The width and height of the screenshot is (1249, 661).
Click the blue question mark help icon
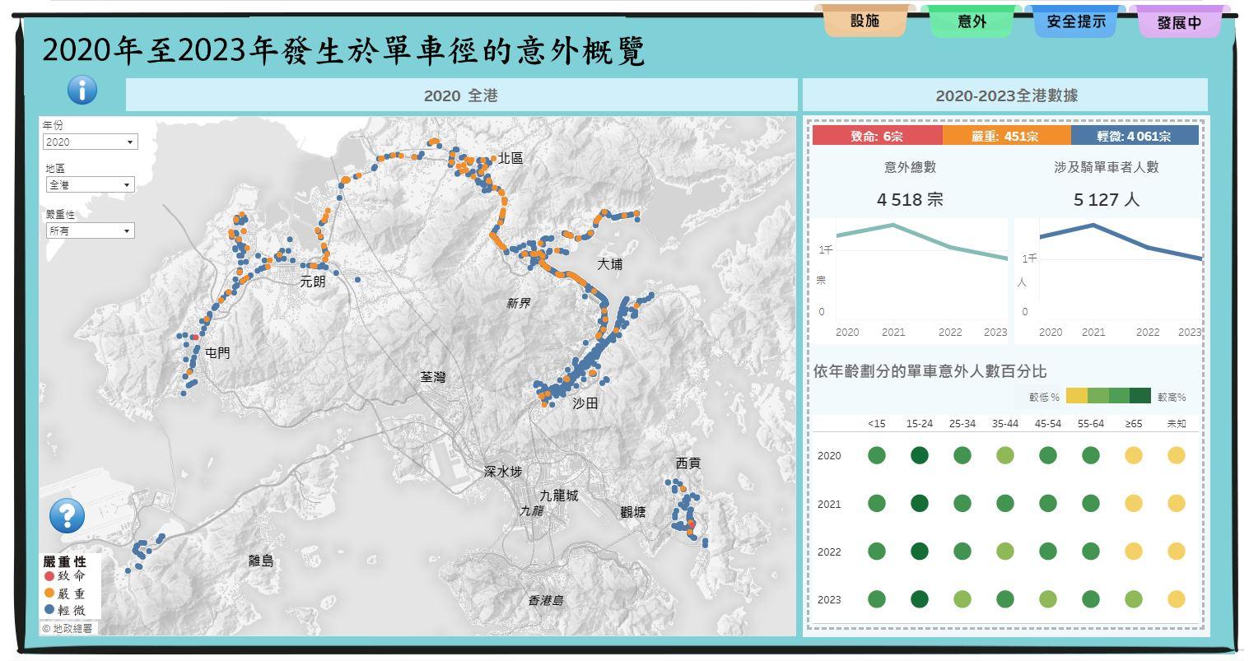tap(67, 516)
